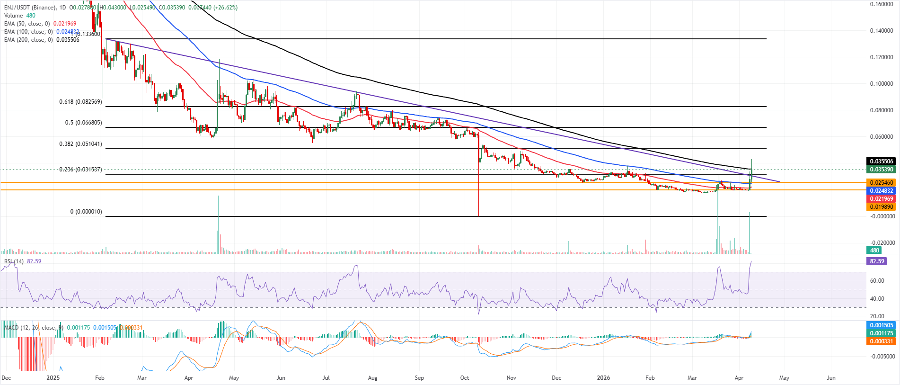Click the green 0.035390 current price tag
The image size is (900, 385).
pyautogui.click(x=881, y=170)
